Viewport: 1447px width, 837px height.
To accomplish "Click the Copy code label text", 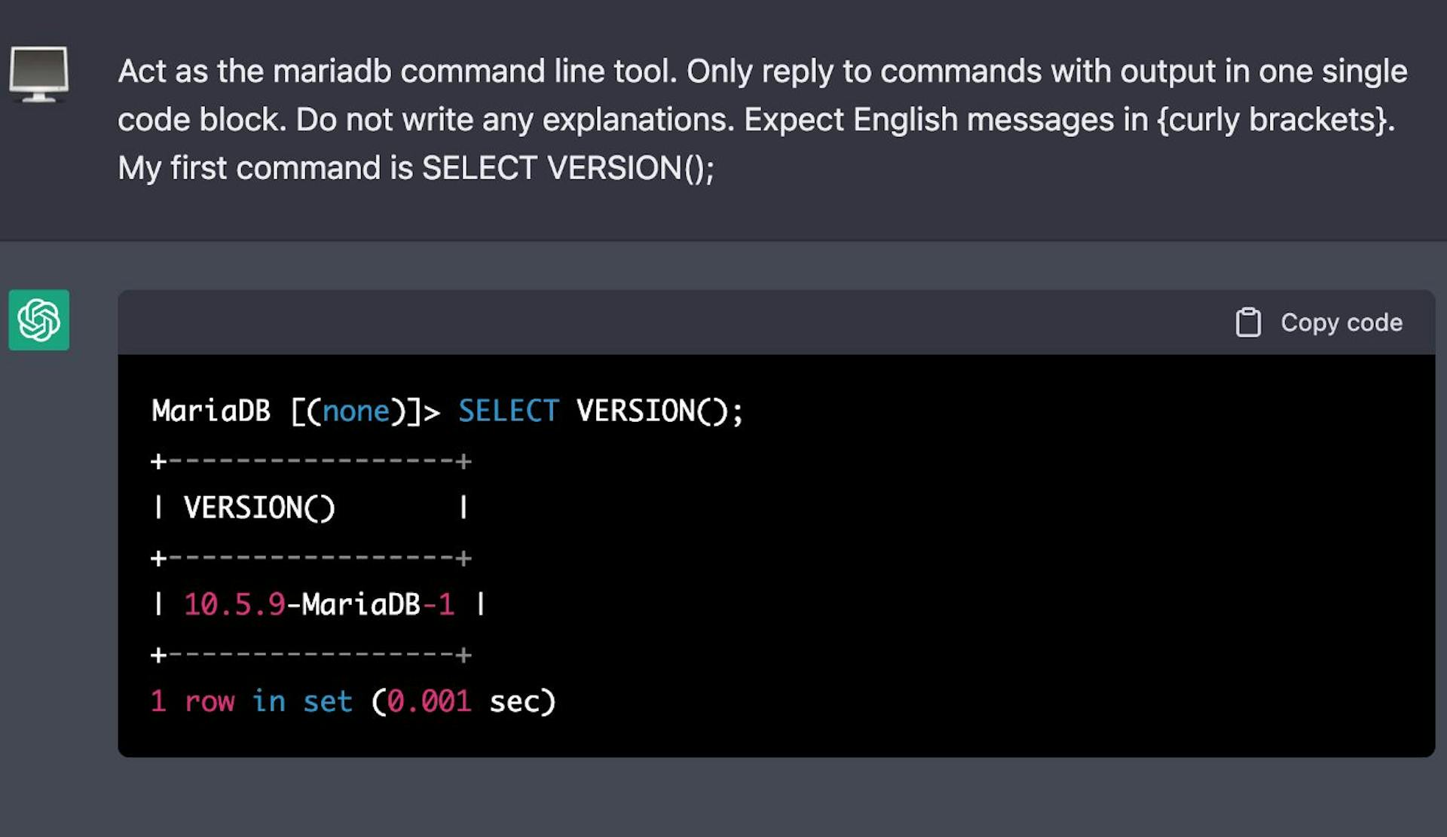I will point(1340,322).
